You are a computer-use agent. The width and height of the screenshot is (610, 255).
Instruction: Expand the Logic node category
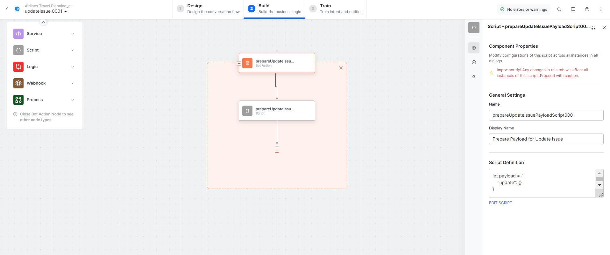coord(73,67)
